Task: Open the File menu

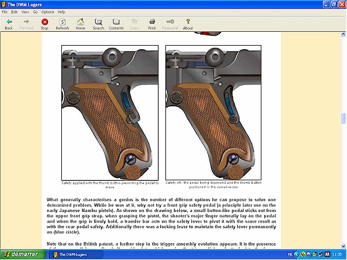Action: pyautogui.click(x=5, y=12)
